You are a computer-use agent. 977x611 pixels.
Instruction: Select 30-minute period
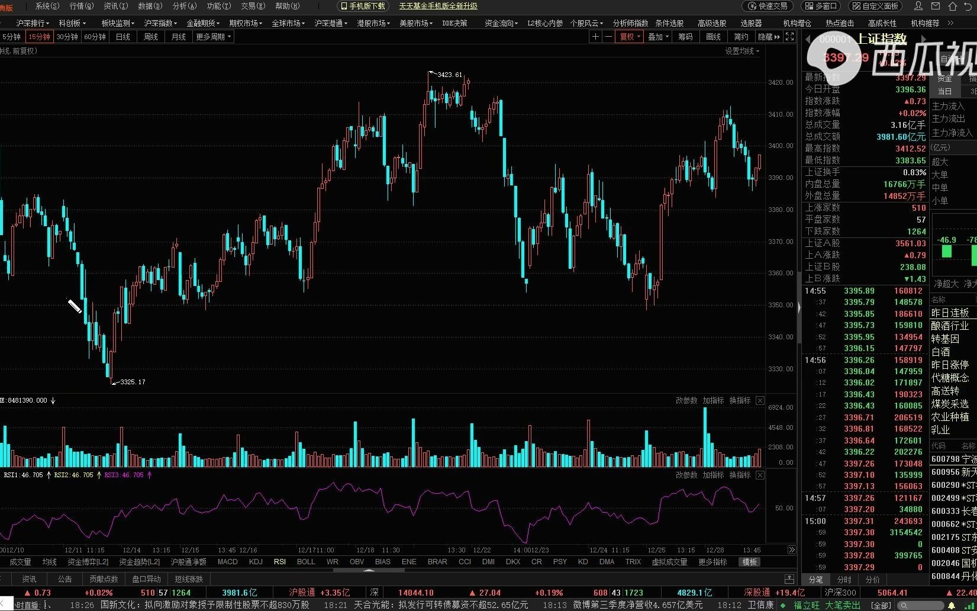click(x=67, y=37)
